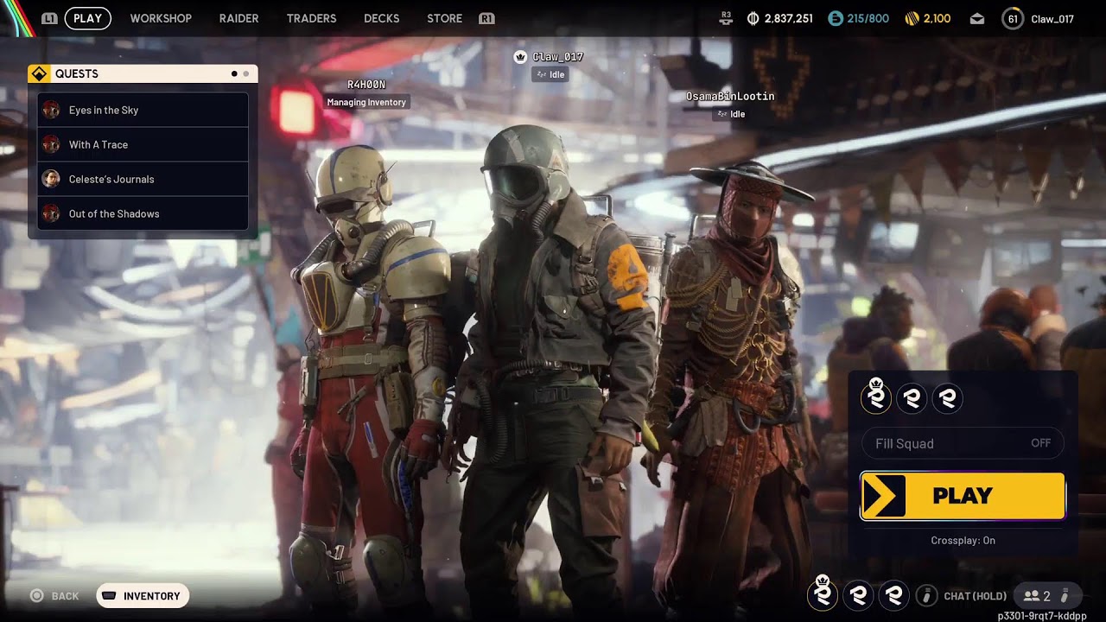Select the last squad slot in the play panel
This screenshot has height=622, width=1106.
947,398
